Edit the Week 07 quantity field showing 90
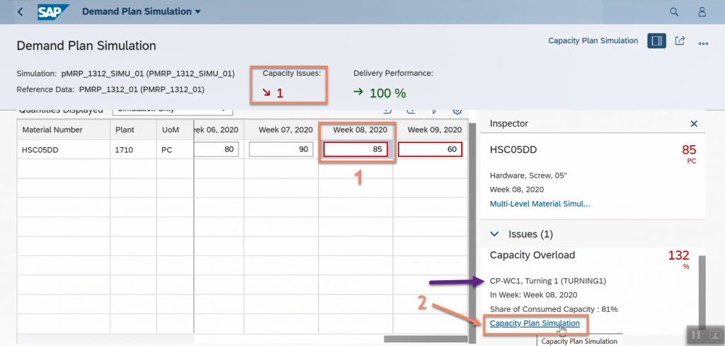 [x=282, y=150]
